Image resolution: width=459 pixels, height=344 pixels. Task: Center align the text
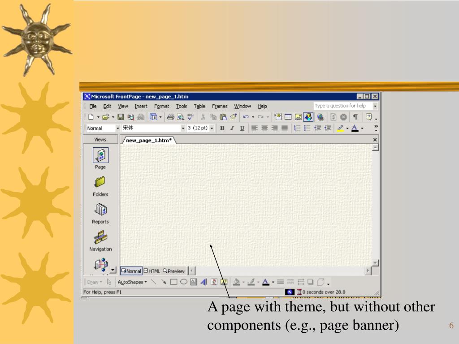pyautogui.click(x=264, y=128)
